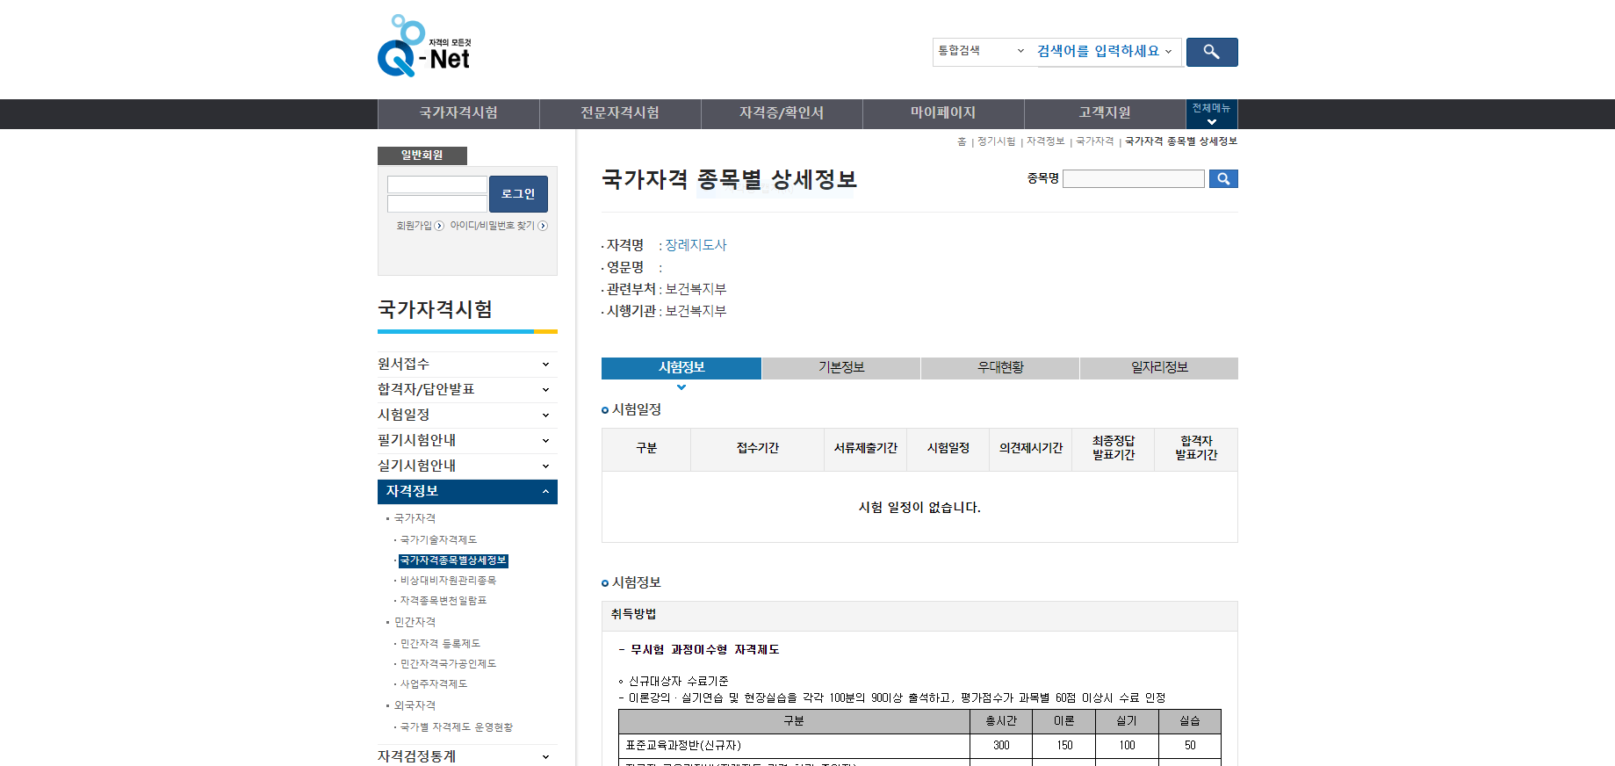Click the 로그인 button
The height and width of the screenshot is (766, 1615).
point(518,194)
